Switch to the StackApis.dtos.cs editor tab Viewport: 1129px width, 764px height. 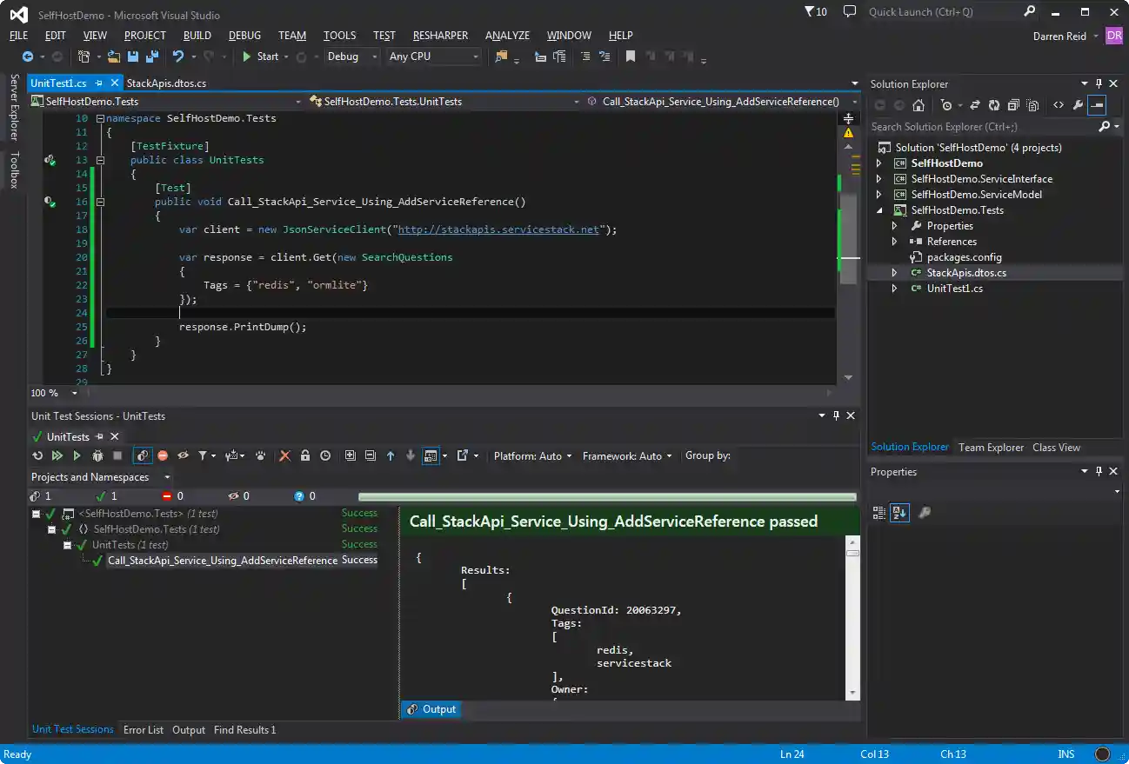(166, 83)
